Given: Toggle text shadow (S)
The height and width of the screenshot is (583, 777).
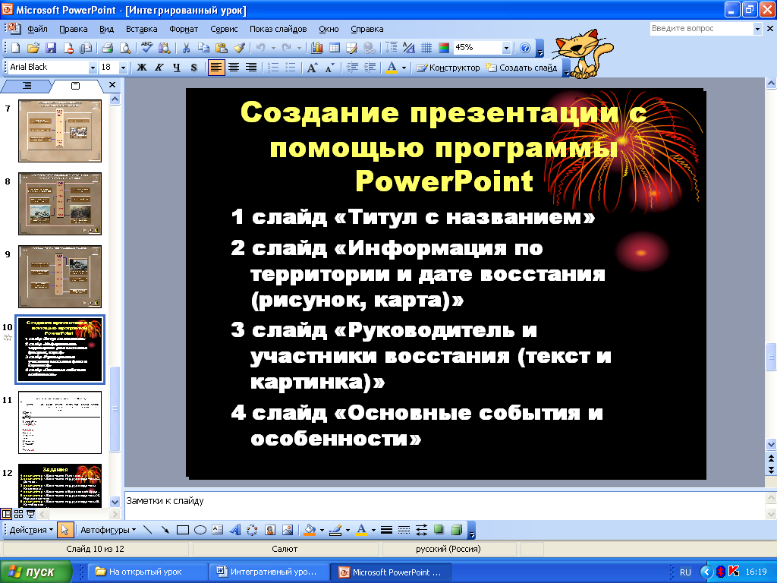Looking at the screenshot, I should (194, 68).
